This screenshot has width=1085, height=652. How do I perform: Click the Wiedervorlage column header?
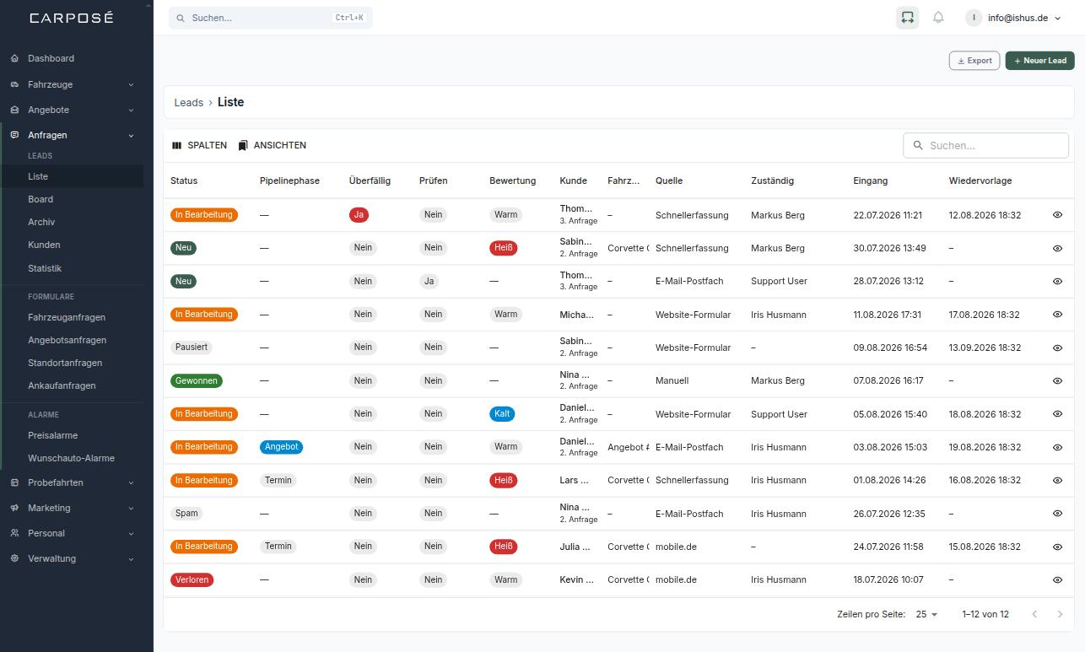pyautogui.click(x=980, y=181)
